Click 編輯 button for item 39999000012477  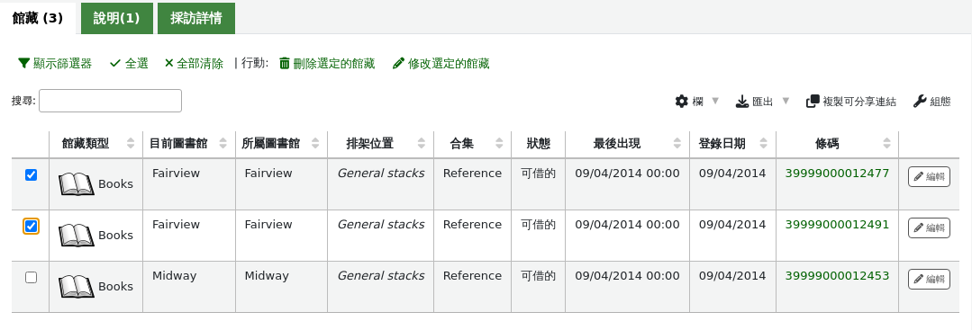(929, 176)
